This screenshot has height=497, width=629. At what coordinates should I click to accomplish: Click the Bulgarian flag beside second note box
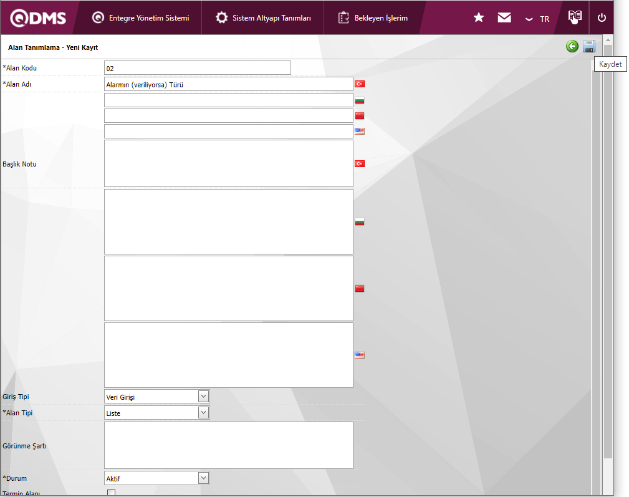click(x=360, y=222)
